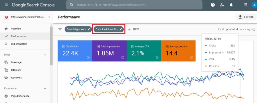Click the URL inspection magnifier icon
This screenshot has height=103, width=257.
click(6, 44)
